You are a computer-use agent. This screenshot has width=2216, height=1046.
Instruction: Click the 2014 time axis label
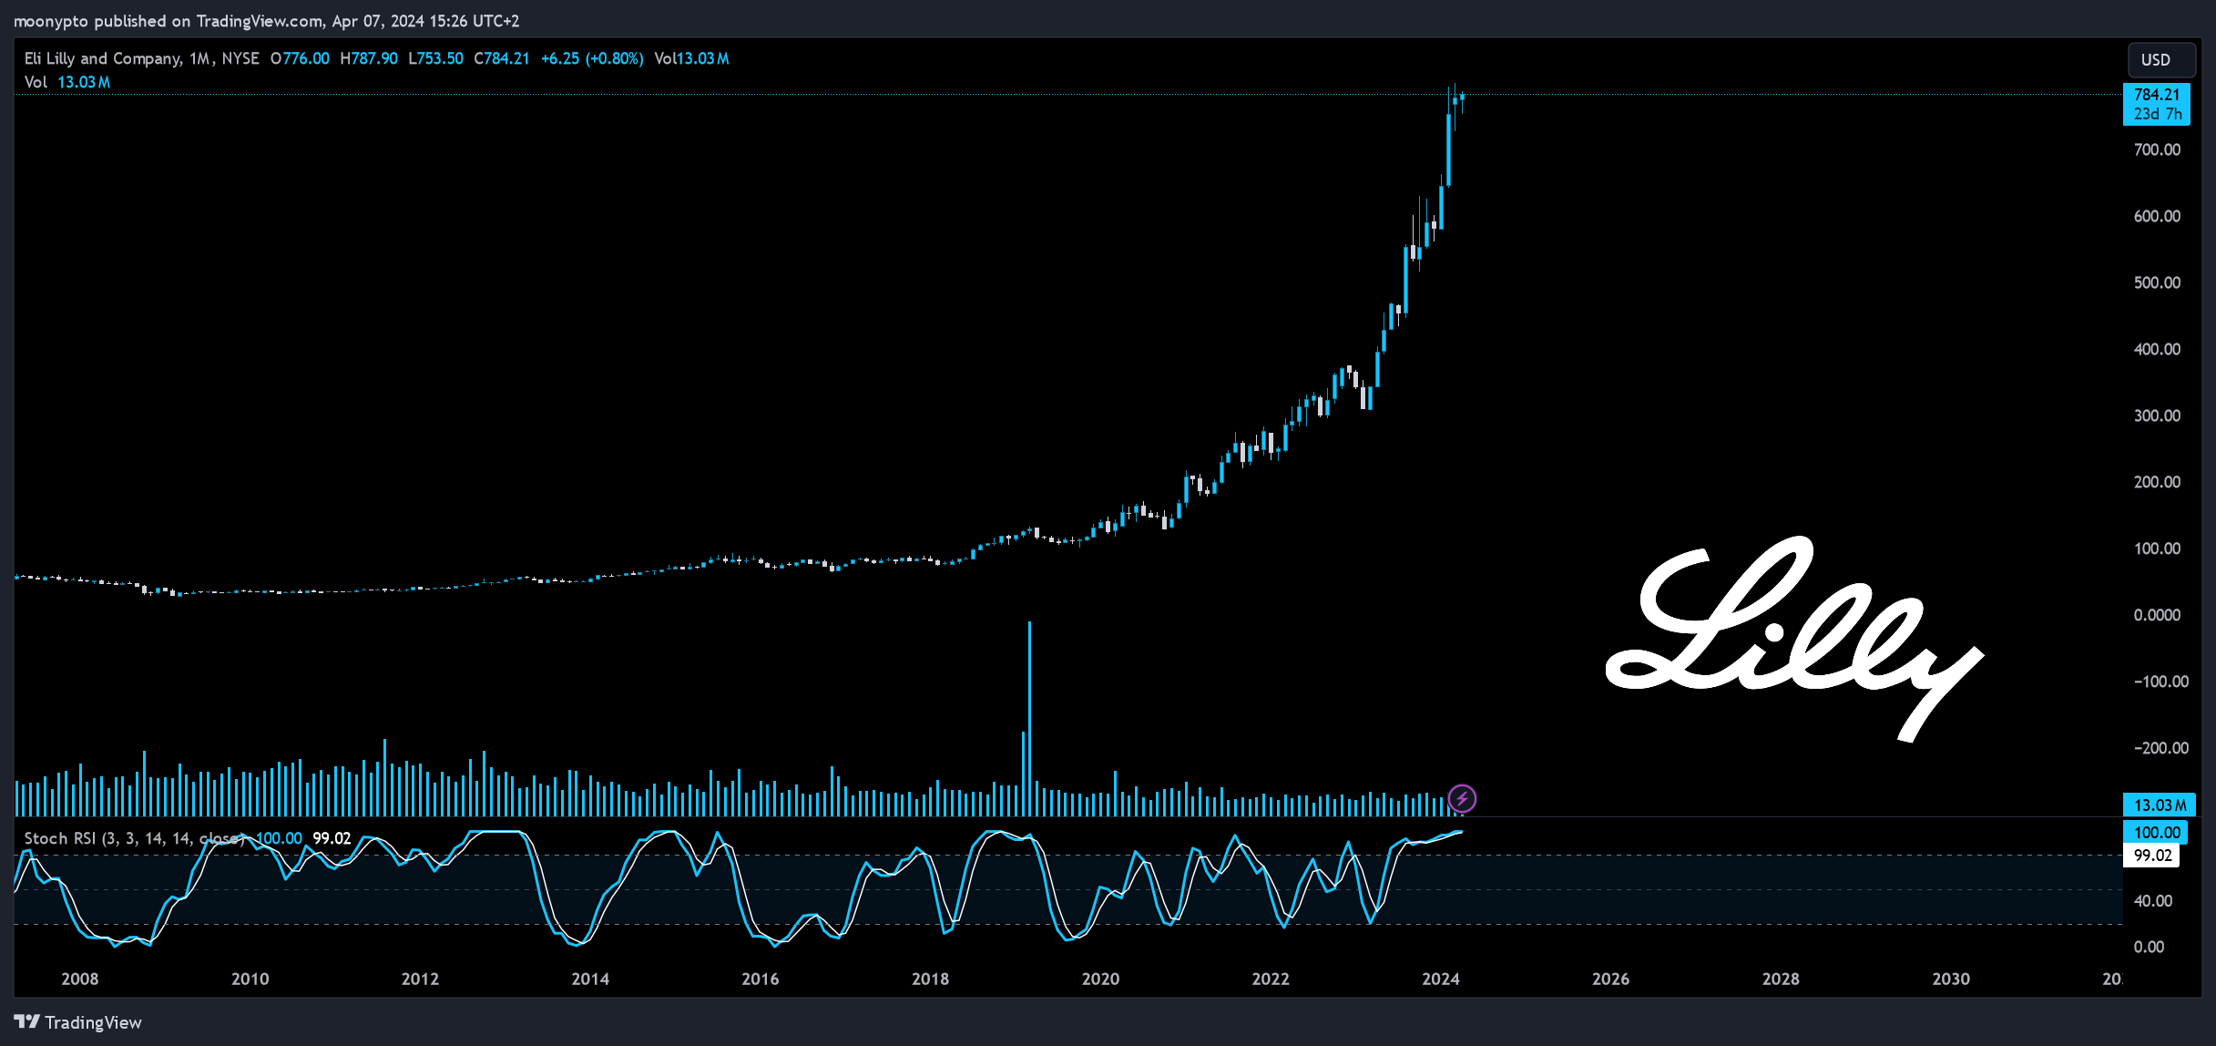coord(590,979)
